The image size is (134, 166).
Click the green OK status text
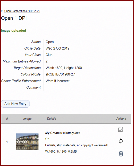point(47,139)
